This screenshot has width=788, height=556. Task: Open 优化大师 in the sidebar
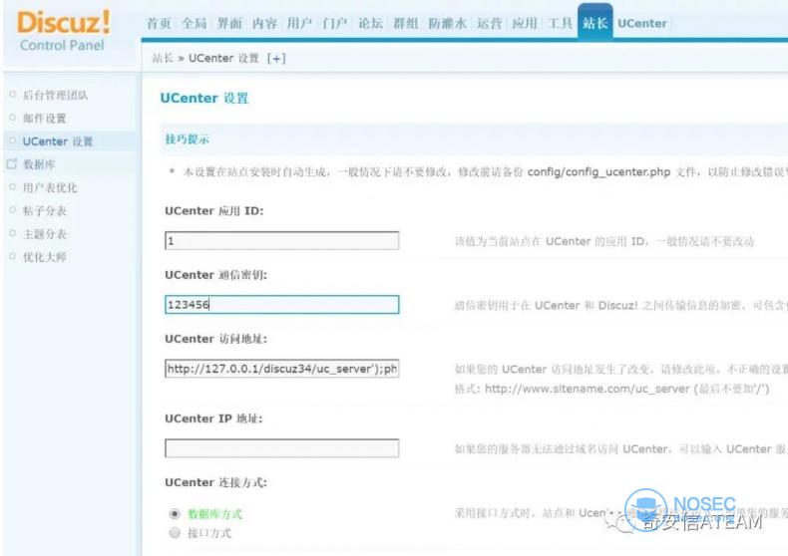[45, 257]
